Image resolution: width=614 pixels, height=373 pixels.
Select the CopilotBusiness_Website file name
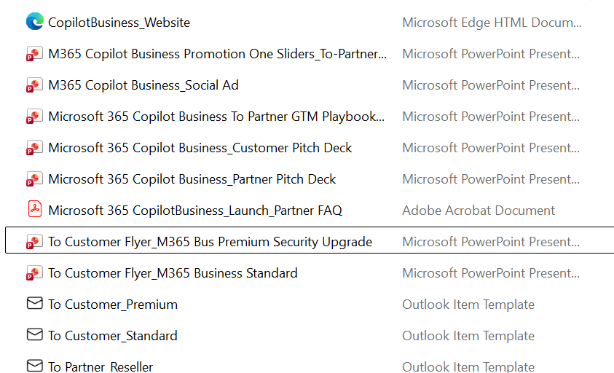coord(119,23)
